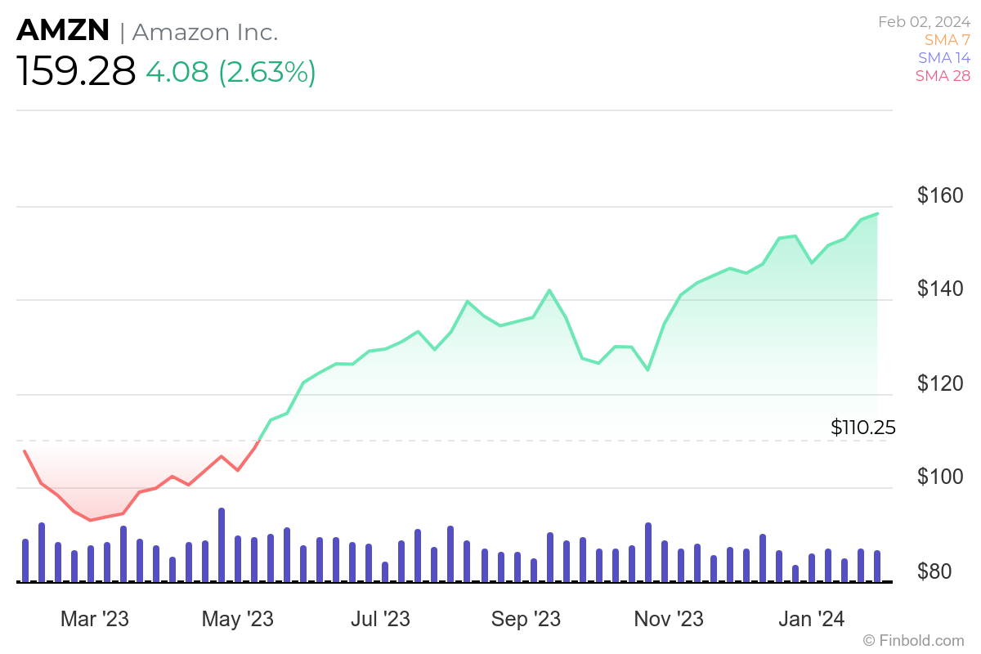Viewport: 981px width, 654px height.
Task: Select the Mar '23 timeline label
Action: [x=95, y=619]
